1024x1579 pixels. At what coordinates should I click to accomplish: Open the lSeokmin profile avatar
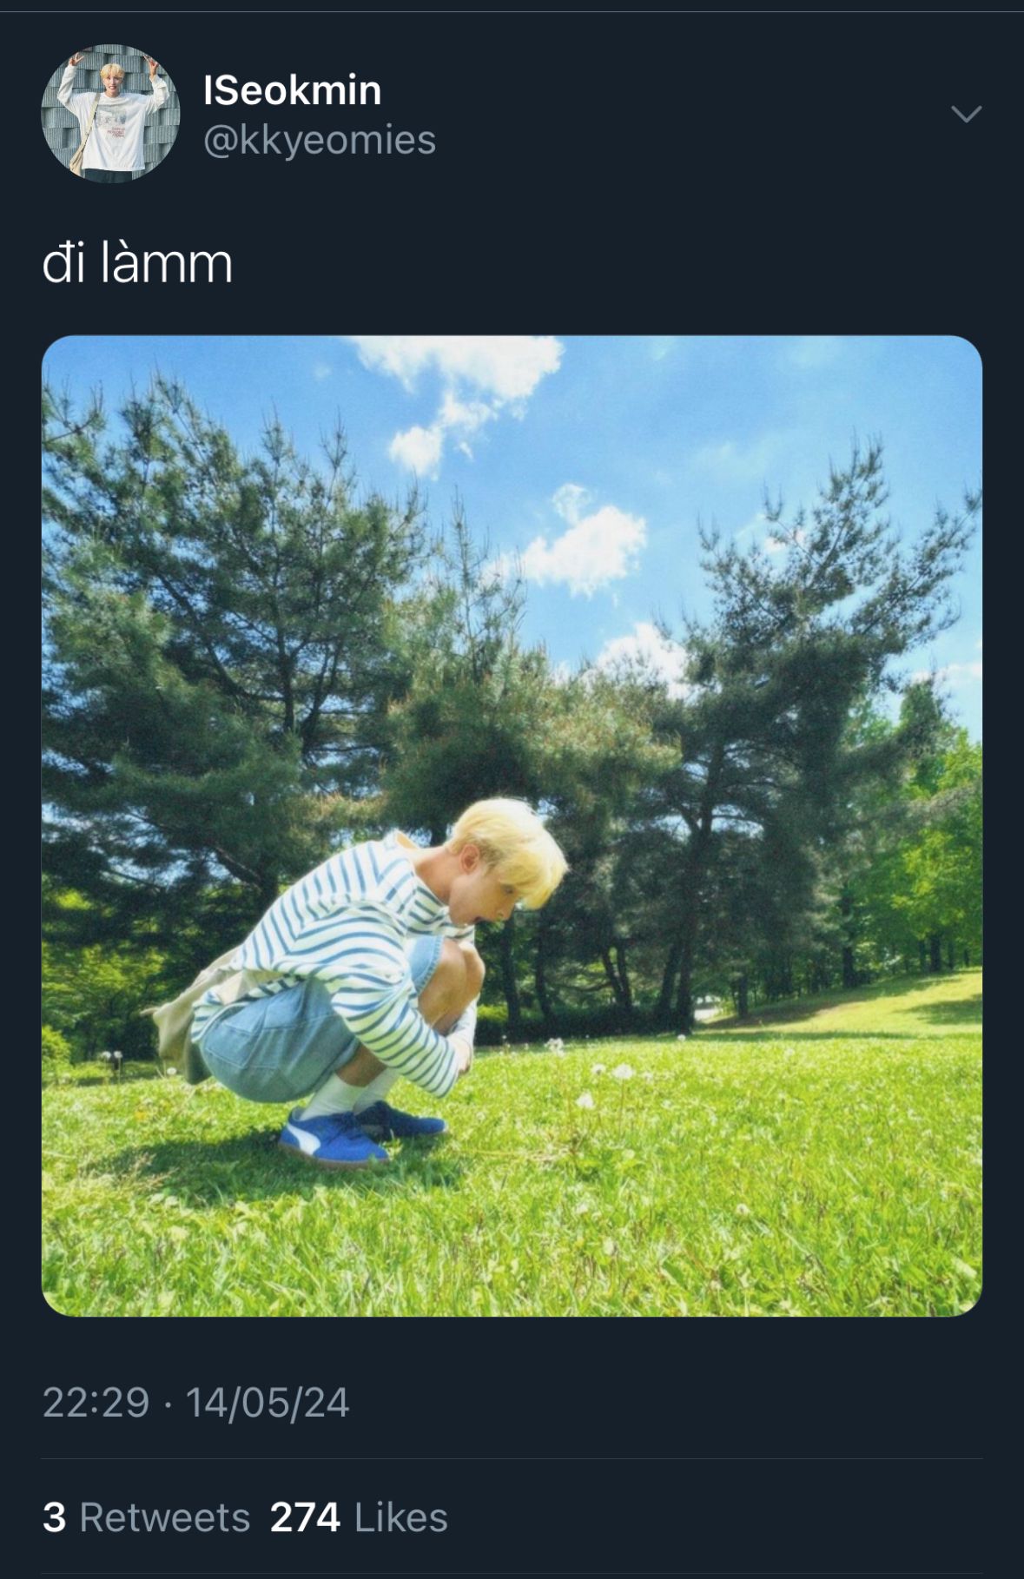[x=110, y=114]
